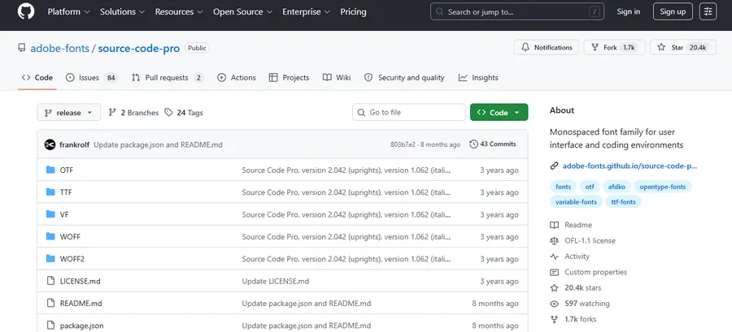Click commit hash 803b7e2
Image resolution: width=732 pixels, height=332 pixels.
(403, 144)
